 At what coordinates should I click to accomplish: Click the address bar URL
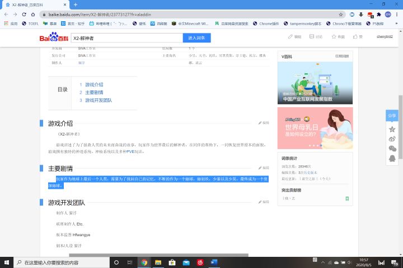tap(100, 15)
